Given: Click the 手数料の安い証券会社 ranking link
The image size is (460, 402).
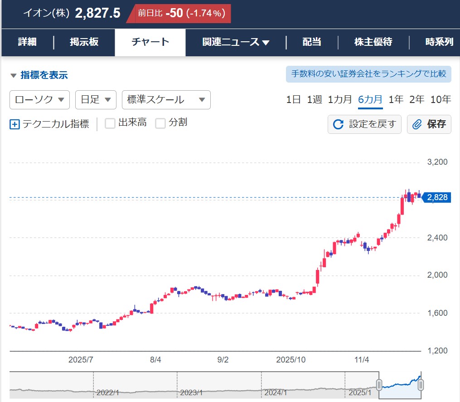Looking at the screenshot, I should [368, 74].
